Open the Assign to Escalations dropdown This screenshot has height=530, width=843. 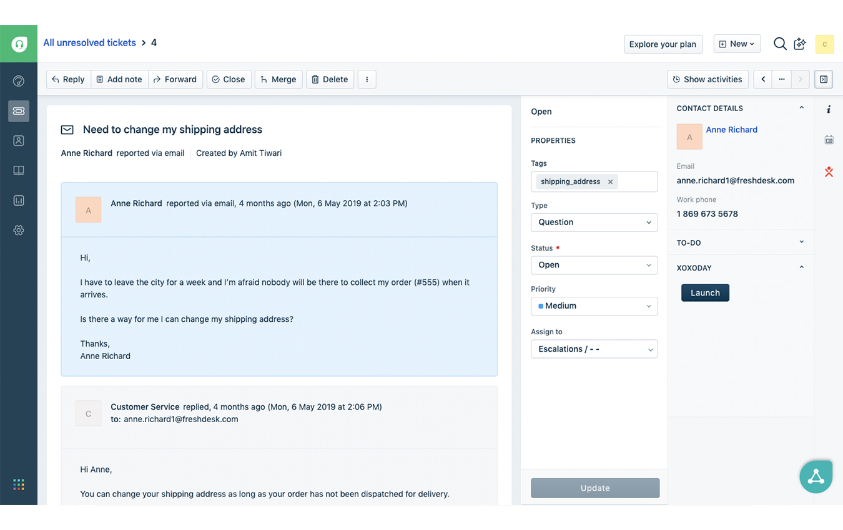coord(594,349)
